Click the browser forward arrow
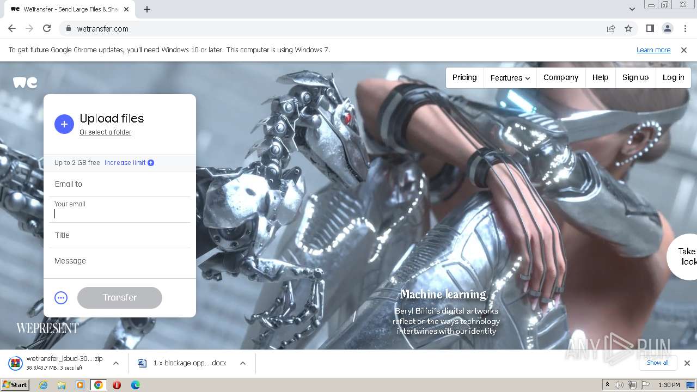697x392 pixels. (x=29, y=29)
